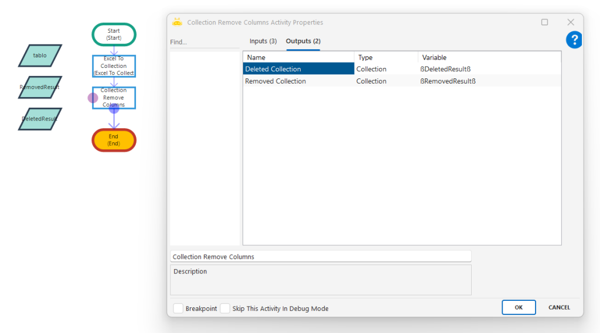Click the CANCEL button

coord(559,307)
